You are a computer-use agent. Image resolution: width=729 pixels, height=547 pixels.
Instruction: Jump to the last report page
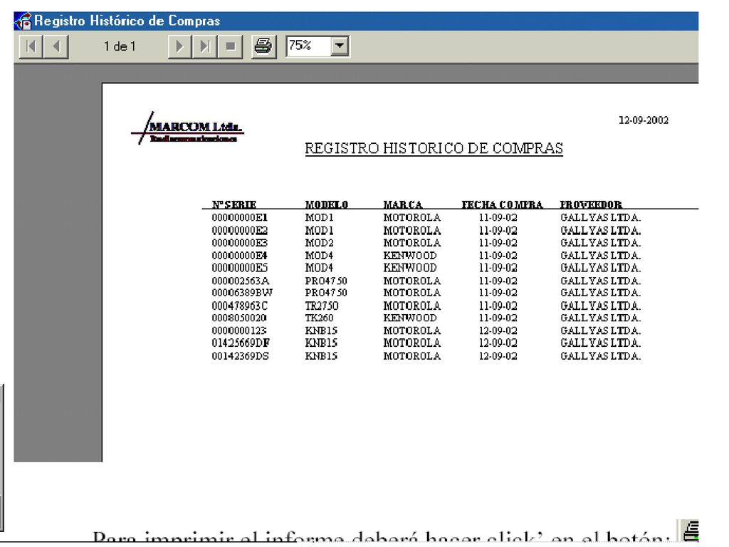204,46
